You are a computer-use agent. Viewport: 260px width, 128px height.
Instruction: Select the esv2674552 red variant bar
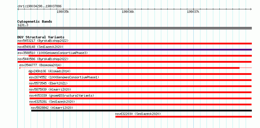(141, 80)
